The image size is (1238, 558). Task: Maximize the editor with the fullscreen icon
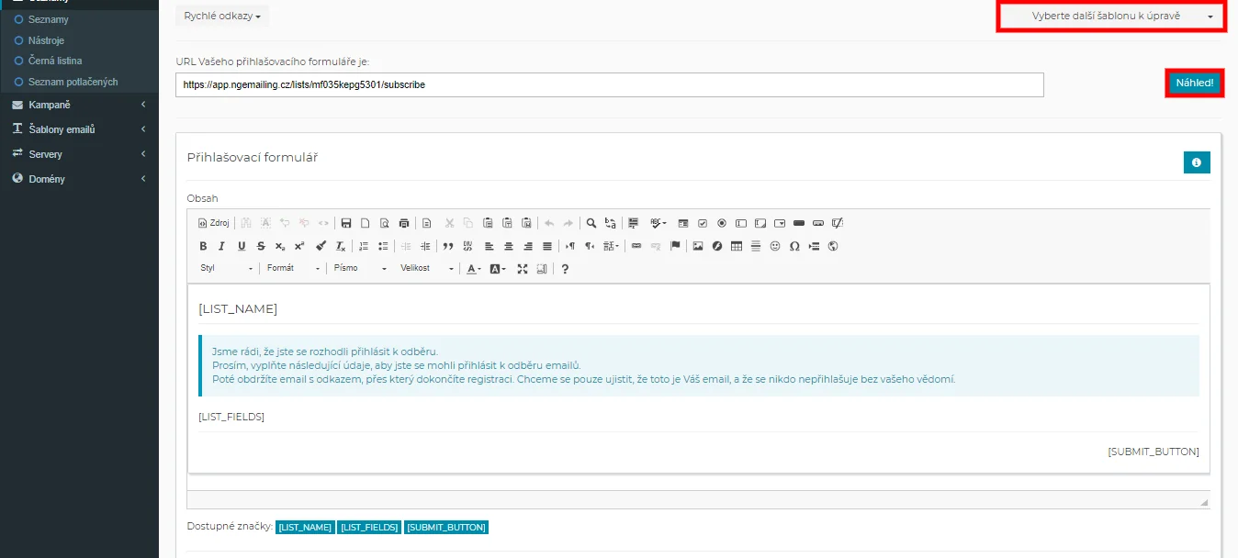click(523, 269)
